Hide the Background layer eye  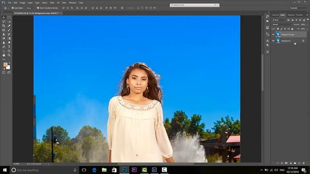[273, 41]
